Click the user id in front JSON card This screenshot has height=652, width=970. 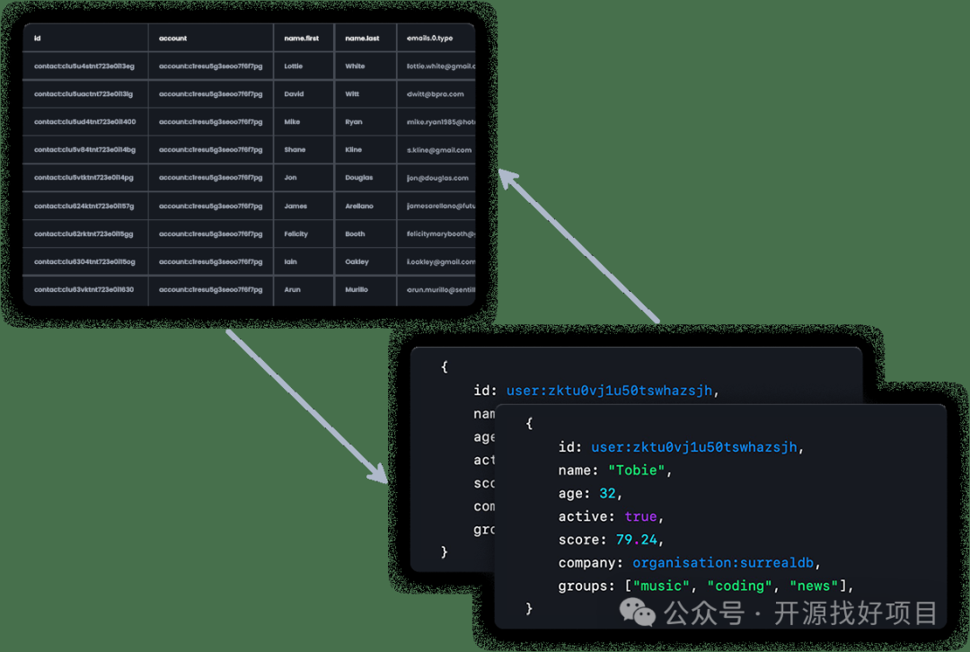point(694,447)
